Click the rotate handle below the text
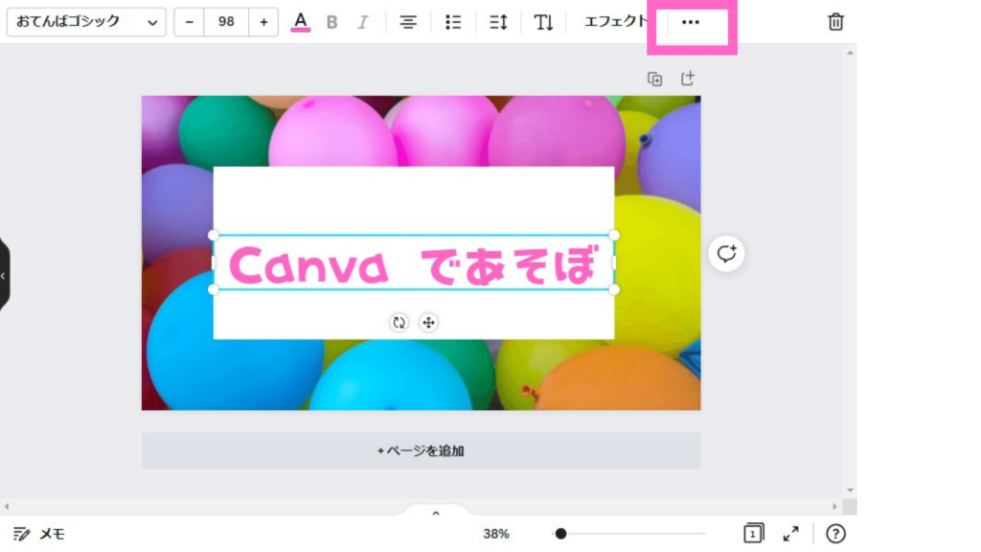981x552 pixels. pos(399,322)
